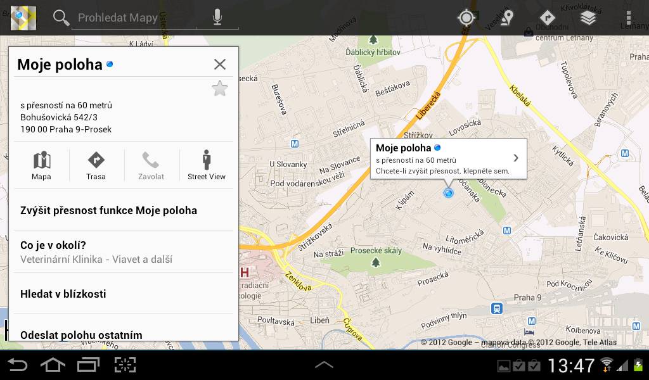Star the Moje poloha location
This screenshot has height=380, width=649.
click(219, 89)
